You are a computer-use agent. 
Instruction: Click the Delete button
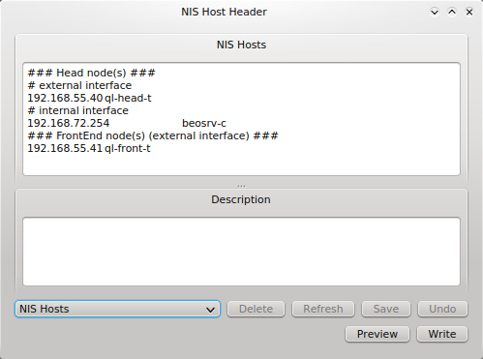pos(256,309)
